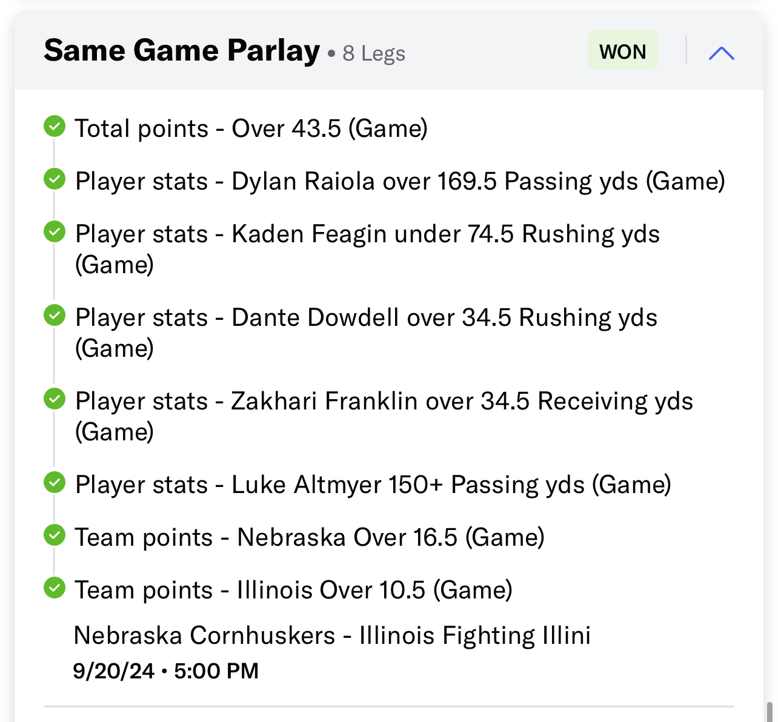Open the Nebraska Cornhuskers - Illinois matchup link
The height and width of the screenshot is (722, 778).
point(332,635)
